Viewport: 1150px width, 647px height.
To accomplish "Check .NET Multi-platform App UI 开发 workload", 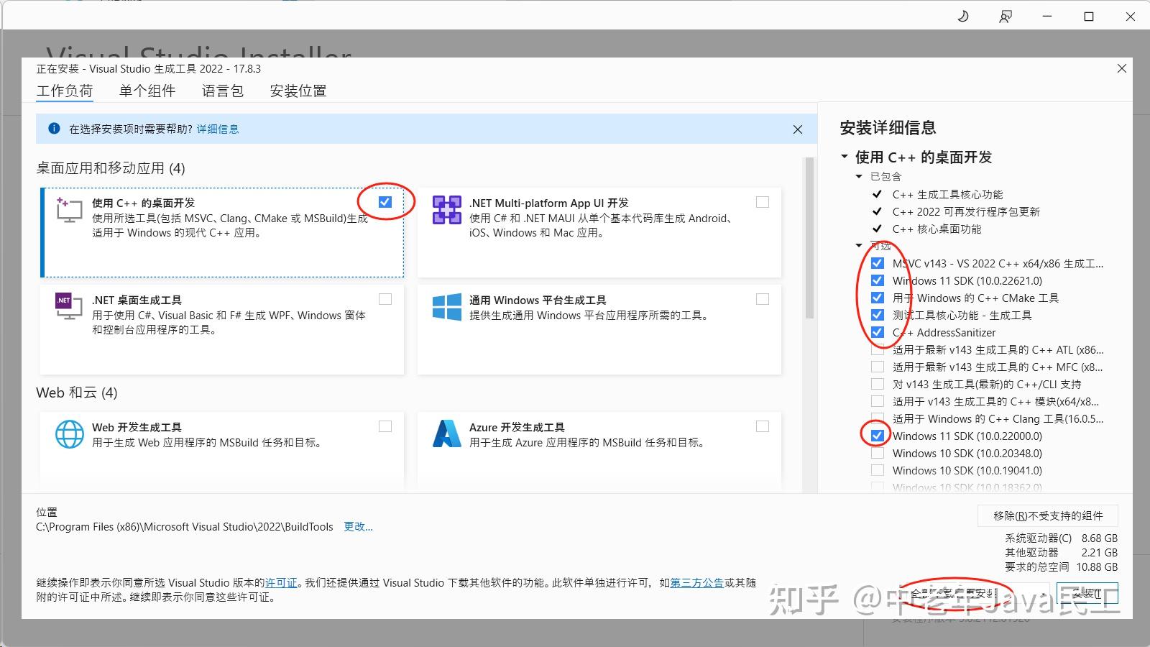I will pos(763,202).
